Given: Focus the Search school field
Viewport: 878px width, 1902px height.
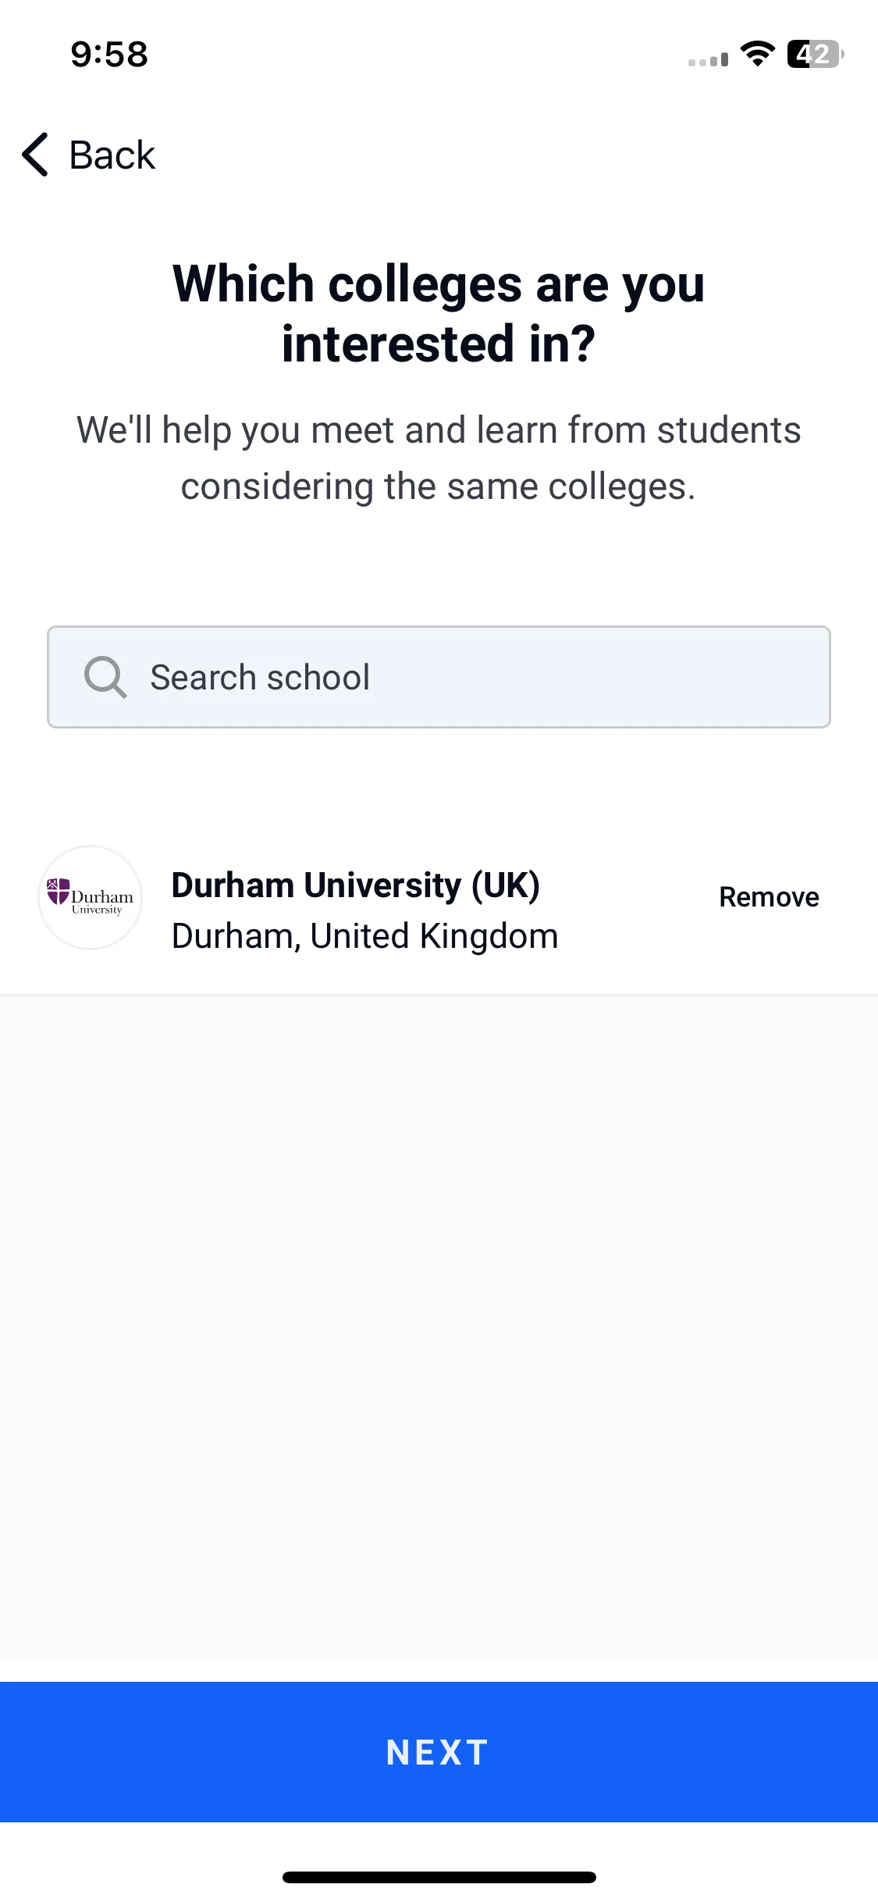Looking at the screenshot, I should (439, 677).
